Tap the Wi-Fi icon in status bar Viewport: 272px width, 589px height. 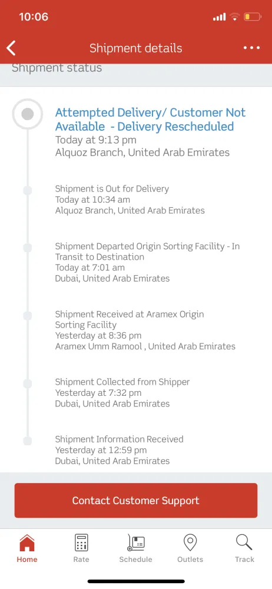(235, 16)
